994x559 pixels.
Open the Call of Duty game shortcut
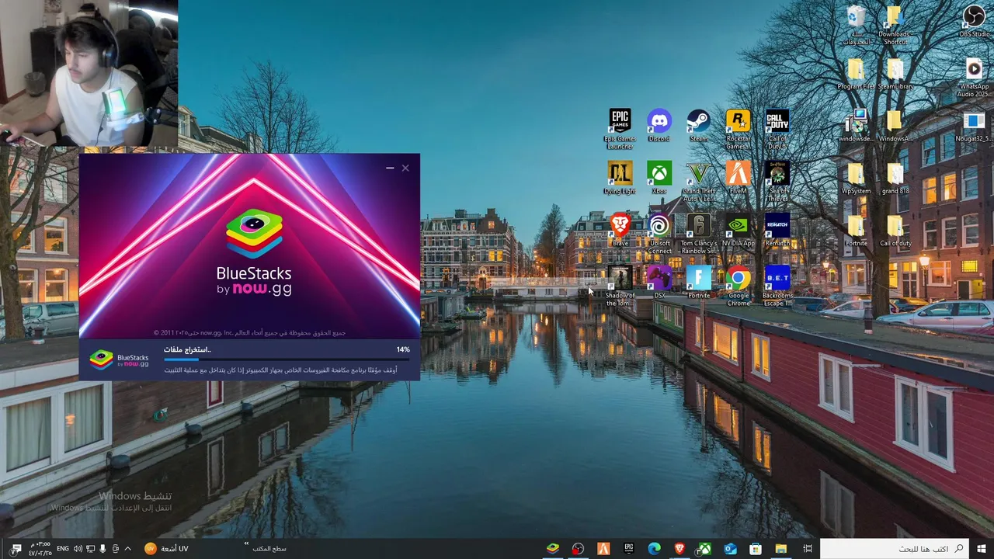777,129
